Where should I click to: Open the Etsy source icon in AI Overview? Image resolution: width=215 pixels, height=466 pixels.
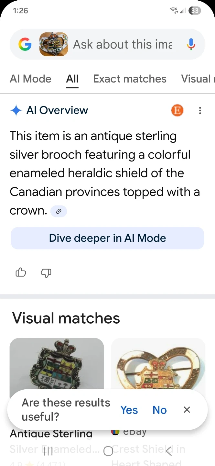click(x=177, y=110)
